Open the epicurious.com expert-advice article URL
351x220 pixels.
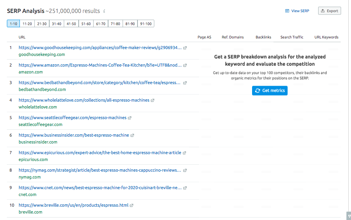click(100, 153)
